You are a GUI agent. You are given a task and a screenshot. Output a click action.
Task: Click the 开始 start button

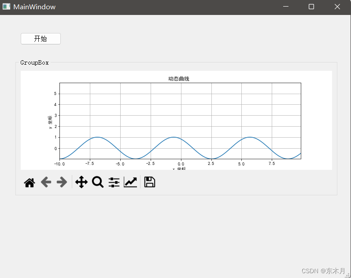coord(41,39)
